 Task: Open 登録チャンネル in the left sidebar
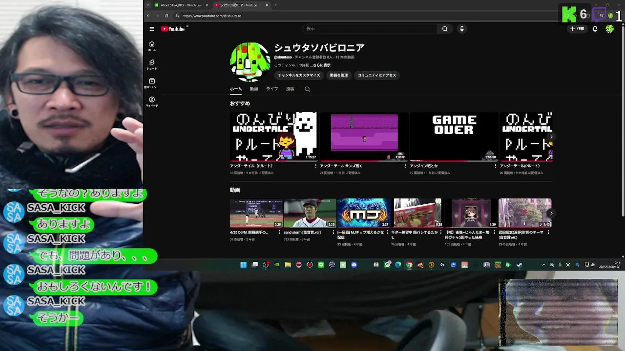pos(152,83)
